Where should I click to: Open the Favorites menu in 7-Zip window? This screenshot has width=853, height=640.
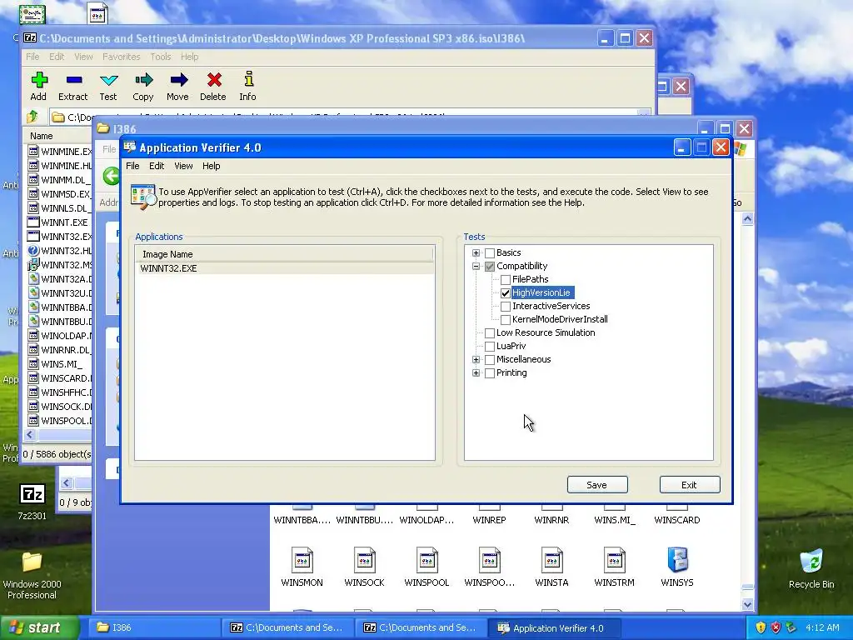click(x=122, y=57)
